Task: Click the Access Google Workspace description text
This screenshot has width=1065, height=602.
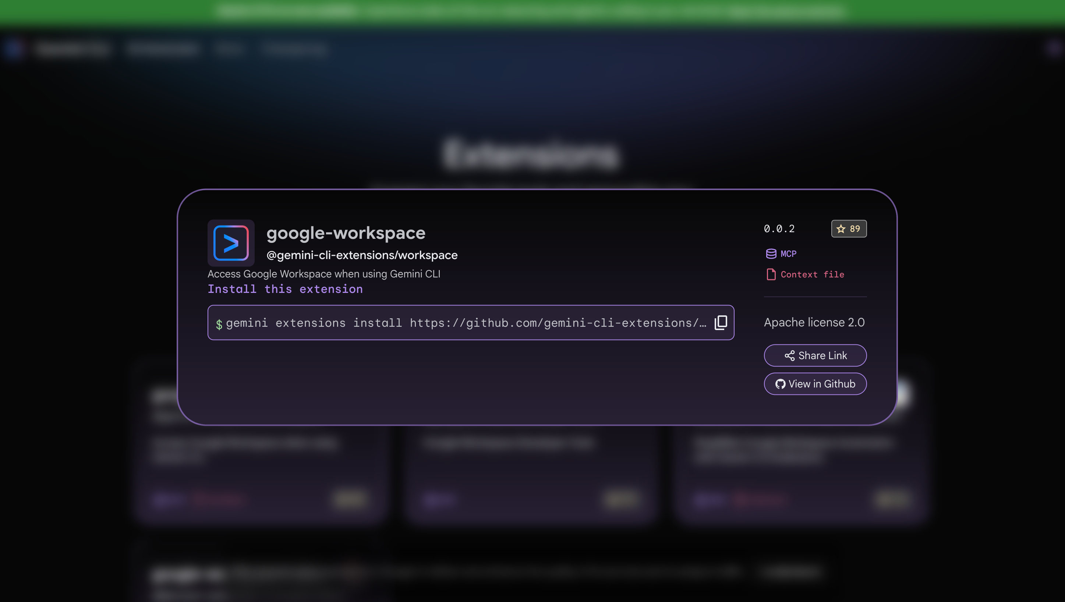Action: tap(324, 274)
